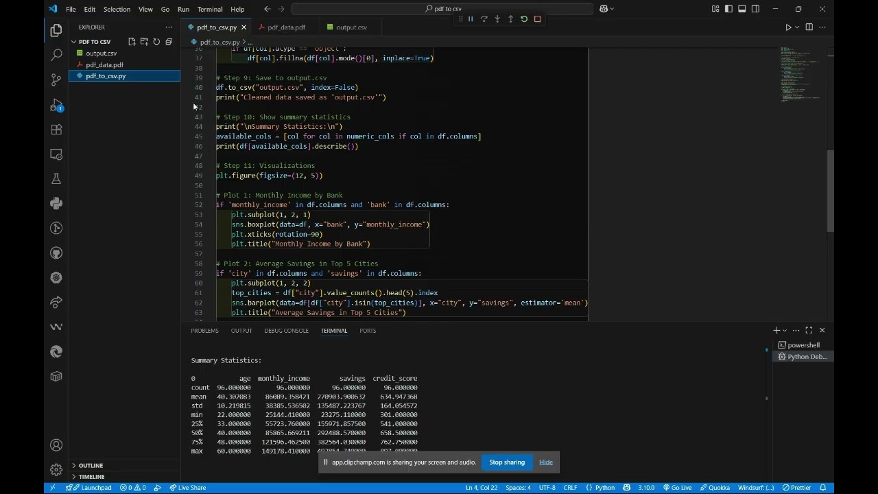Image resolution: width=878 pixels, height=494 pixels.
Task: Open the Source Control view
Action: pyautogui.click(x=56, y=80)
